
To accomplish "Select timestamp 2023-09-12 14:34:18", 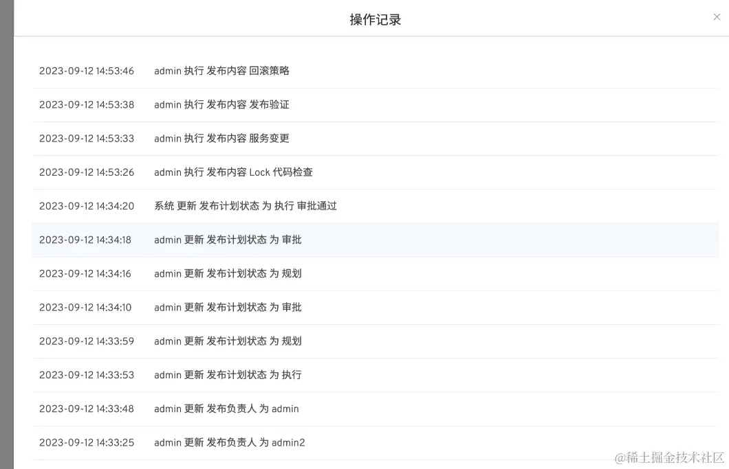I will click(85, 240).
